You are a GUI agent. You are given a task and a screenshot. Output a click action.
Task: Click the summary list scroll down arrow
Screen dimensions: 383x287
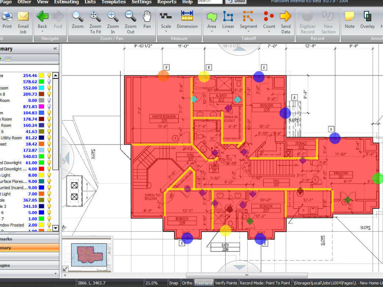pyautogui.click(x=56, y=228)
